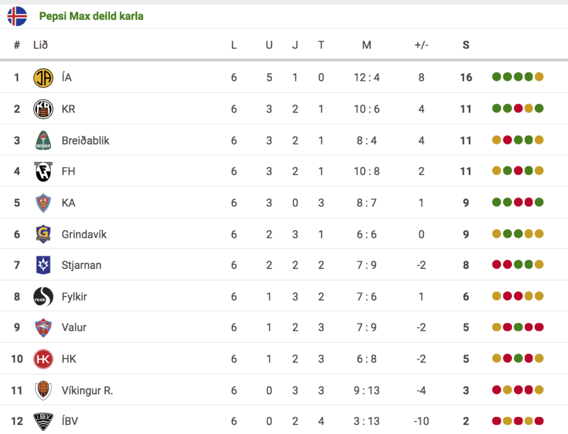Viewport: 568px width, 434px height.
Task: Click ÍBV's first red form dot
Action: [496, 421]
